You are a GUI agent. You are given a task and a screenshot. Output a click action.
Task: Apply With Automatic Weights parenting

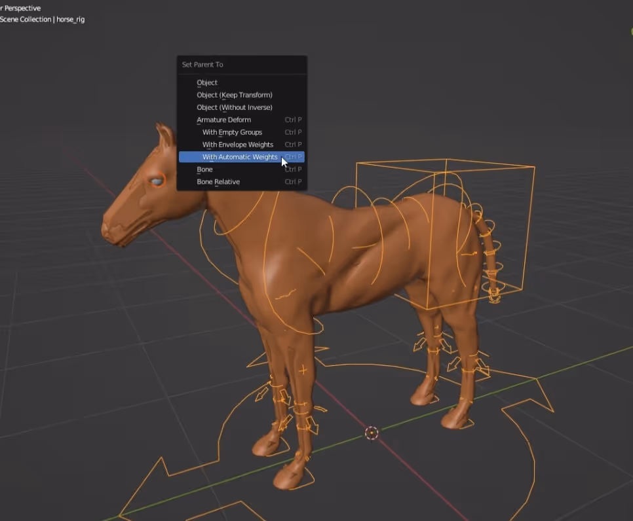pos(241,157)
